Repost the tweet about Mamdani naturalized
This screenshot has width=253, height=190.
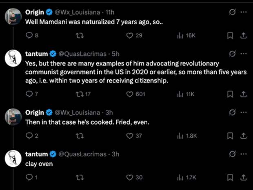point(80,35)
